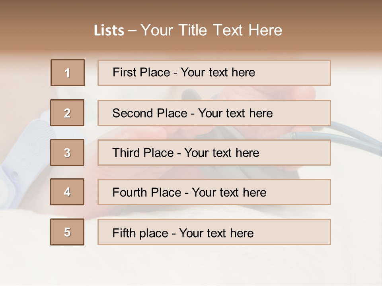Select the number 5 box
Viewport: 382px width, 286px height.
coord(67,232)
